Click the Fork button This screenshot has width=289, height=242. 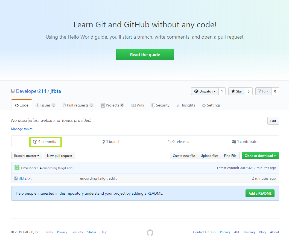click(263, 91)
